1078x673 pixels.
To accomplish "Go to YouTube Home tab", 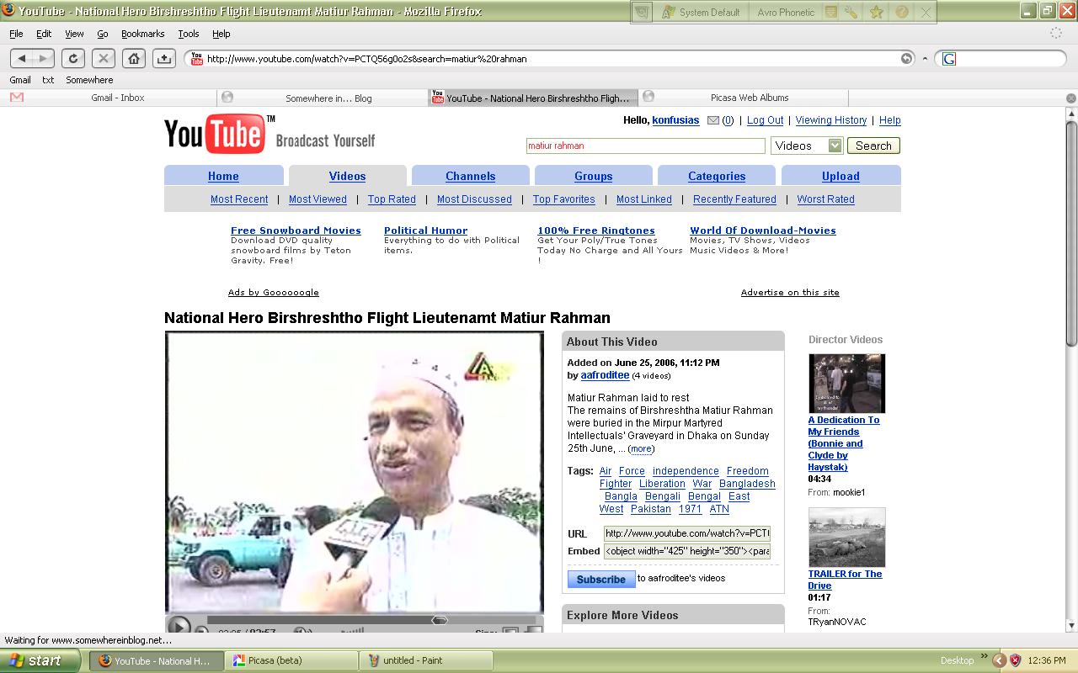I will tap(223, 176).
